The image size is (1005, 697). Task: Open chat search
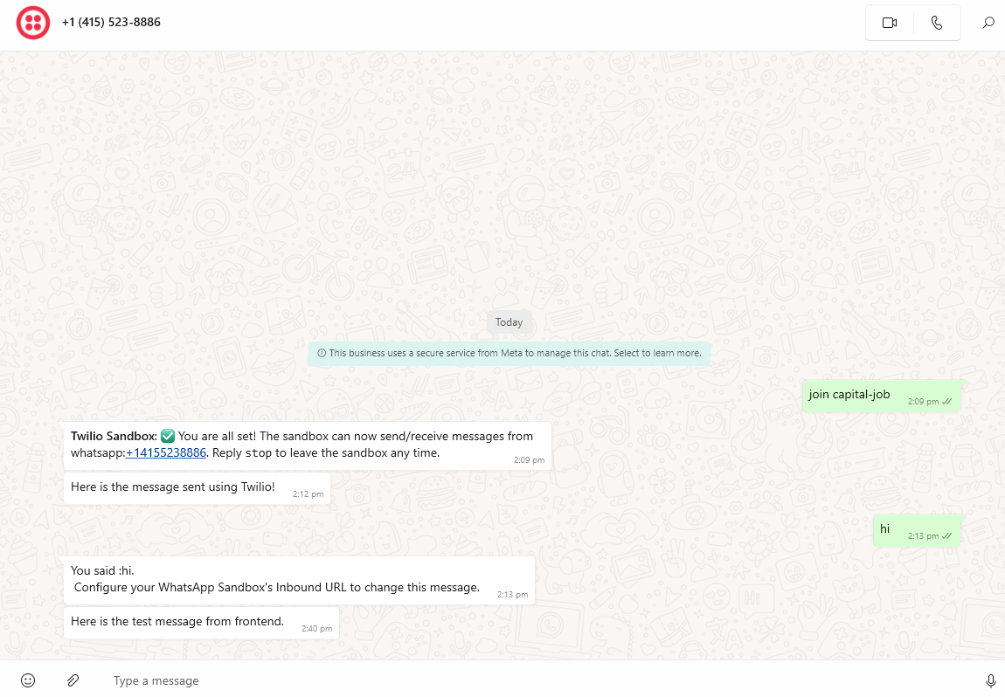(x=988, y=23)
